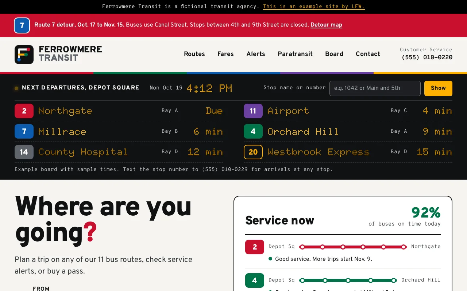467x291 pixels.
Task: Click the Route 7 badge in the detour alert
Action: tap(22, 25)
